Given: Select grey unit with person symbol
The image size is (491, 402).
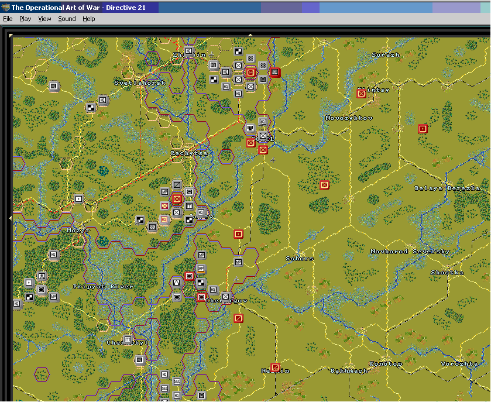Looking at the screenshot, I should point(42,276).
